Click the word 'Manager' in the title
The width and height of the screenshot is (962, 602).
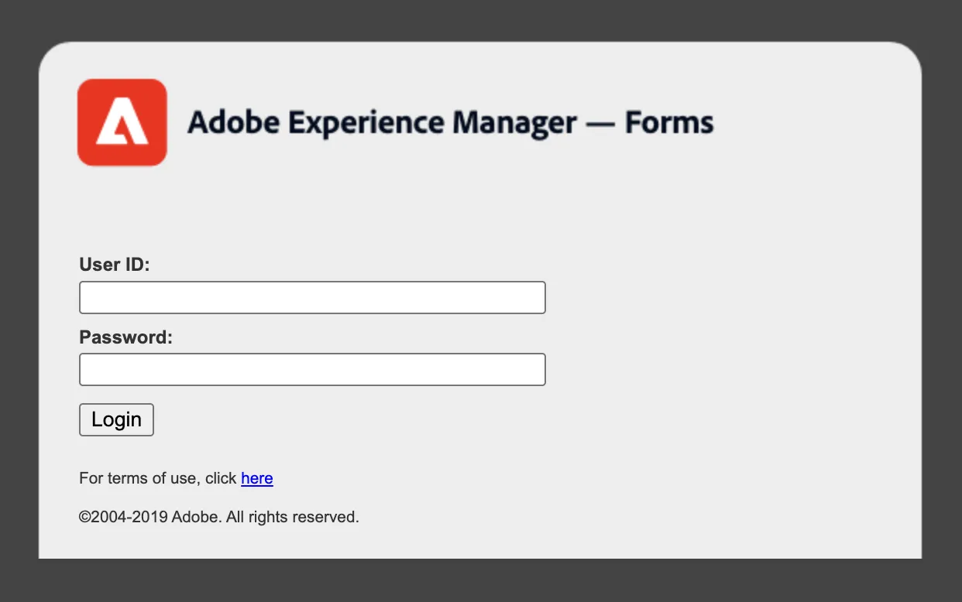click(x=514, y=123)
